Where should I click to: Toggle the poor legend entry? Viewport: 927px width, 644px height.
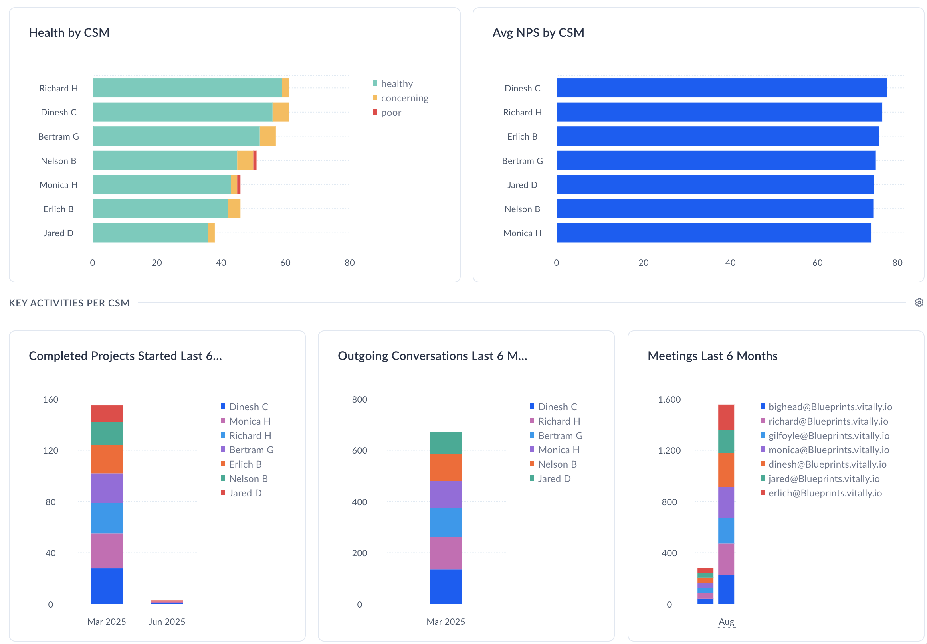point(391,113)
